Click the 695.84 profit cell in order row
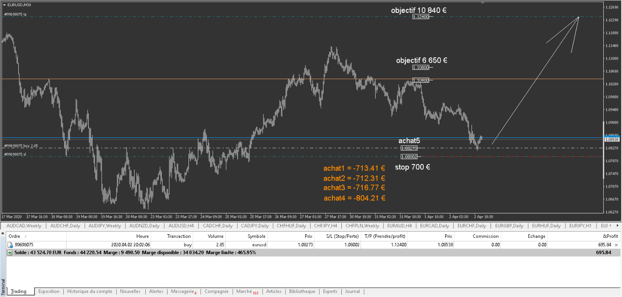622x297 pixels. coord(604,245)
